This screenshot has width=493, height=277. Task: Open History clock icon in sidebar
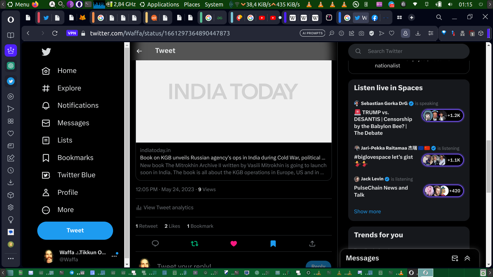(x=11, y=171)
